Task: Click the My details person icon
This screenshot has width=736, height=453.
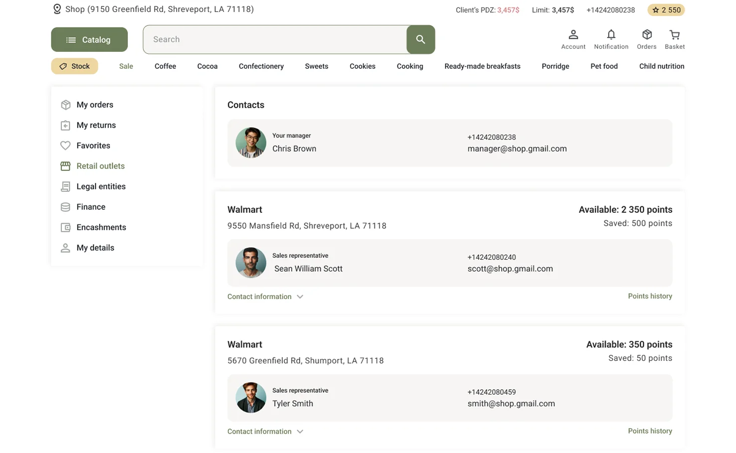Action: [65, 248]
